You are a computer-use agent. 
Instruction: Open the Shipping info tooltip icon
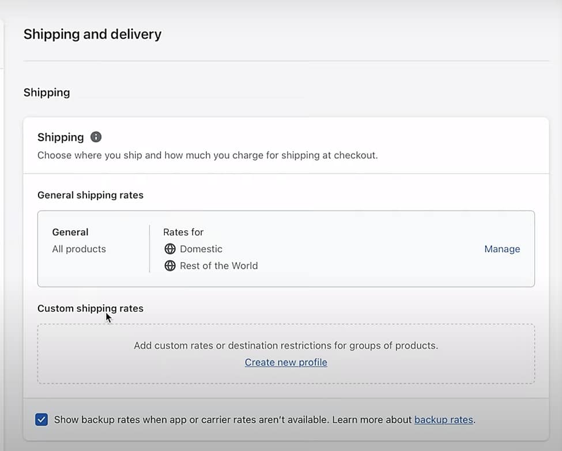[x=96, y=137]
